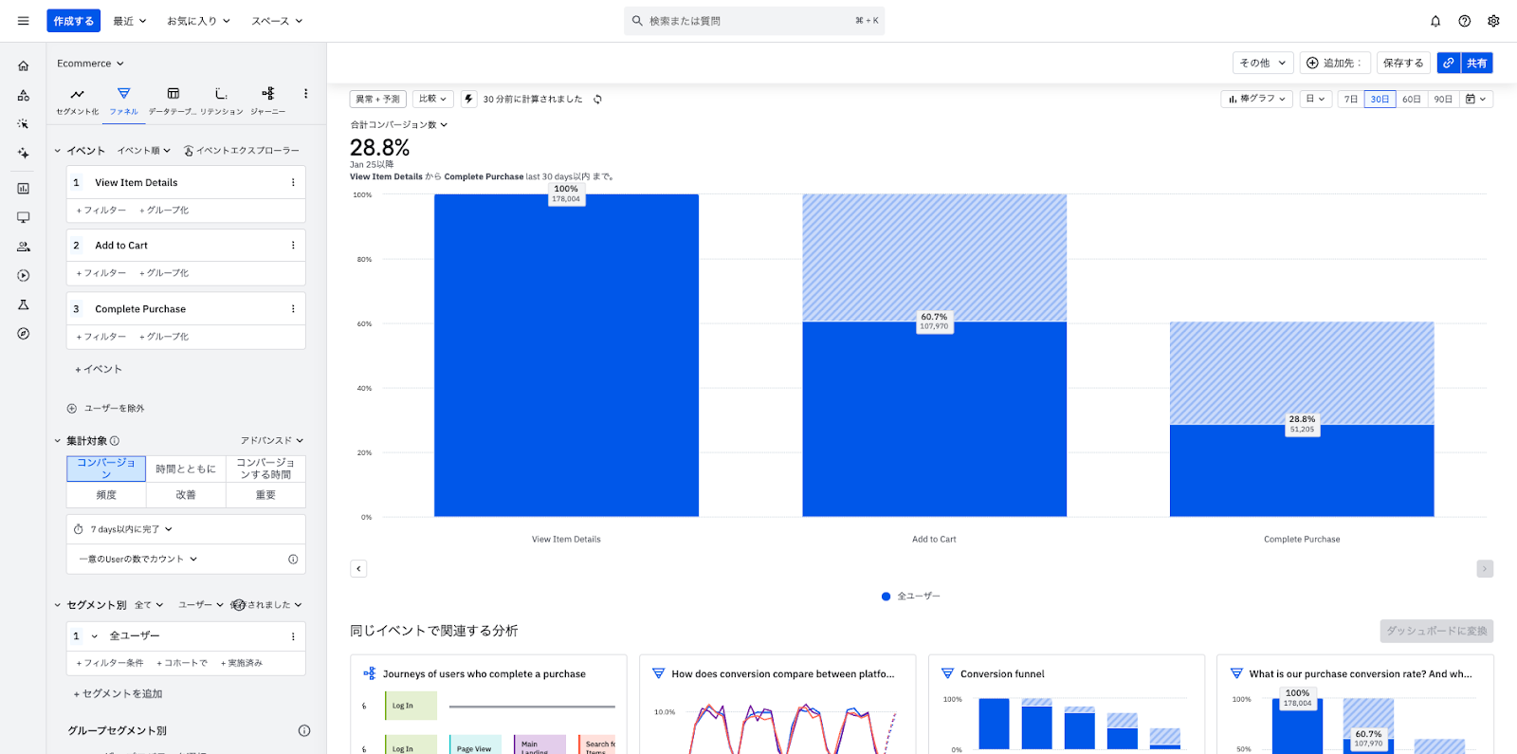Screen dimensions: 1517x754
Task: Open the 棒グラフ chart type dropdown
Action: pos(1257,100)
